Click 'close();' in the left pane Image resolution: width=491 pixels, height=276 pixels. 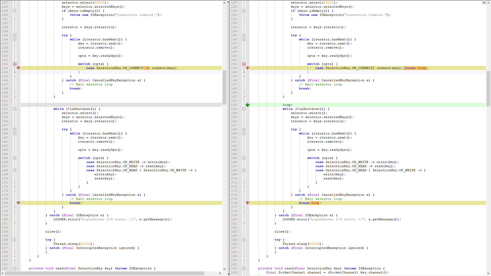[53, 232]
